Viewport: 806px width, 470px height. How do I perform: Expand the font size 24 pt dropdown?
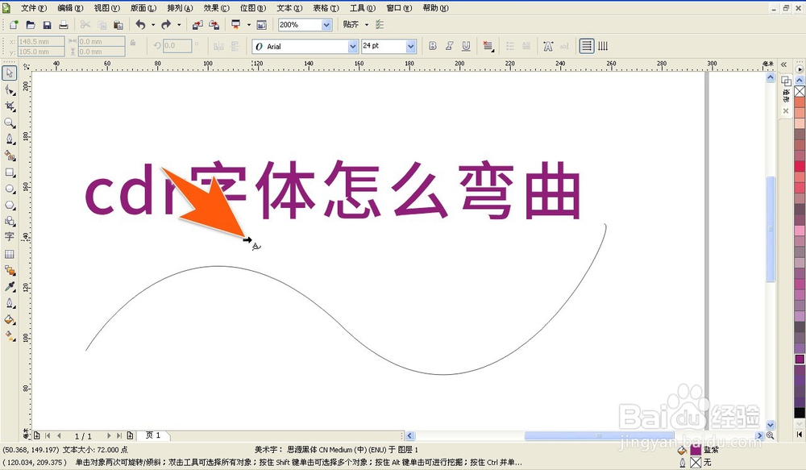click(409, 46)
